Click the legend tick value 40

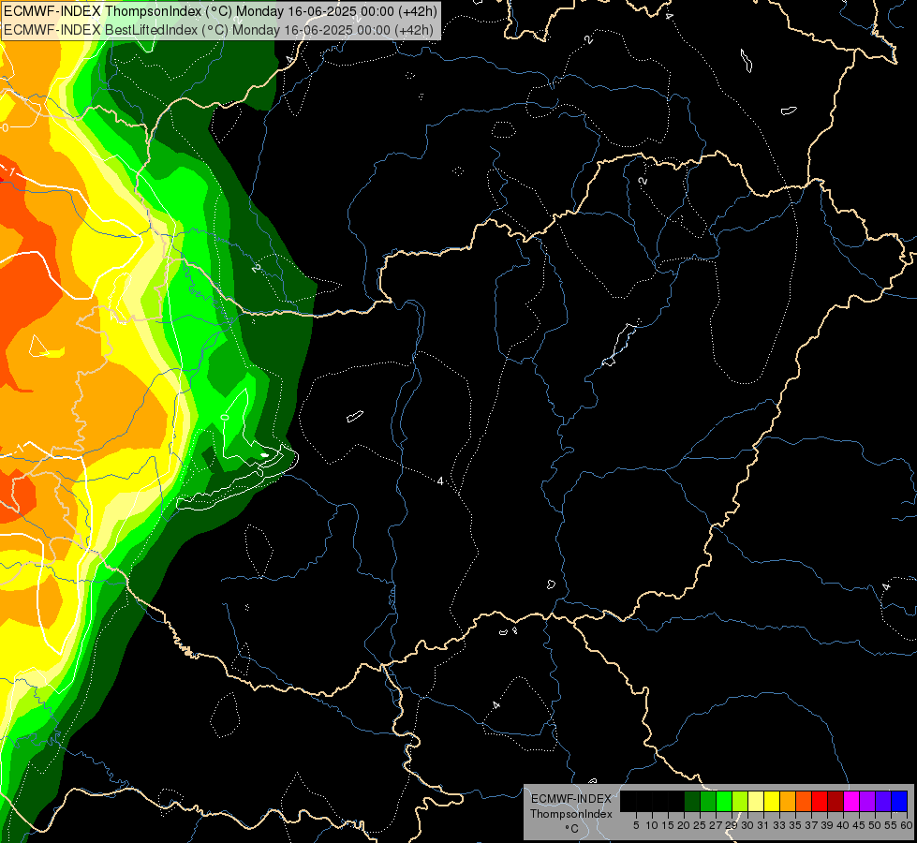click(x=842, y=825)
